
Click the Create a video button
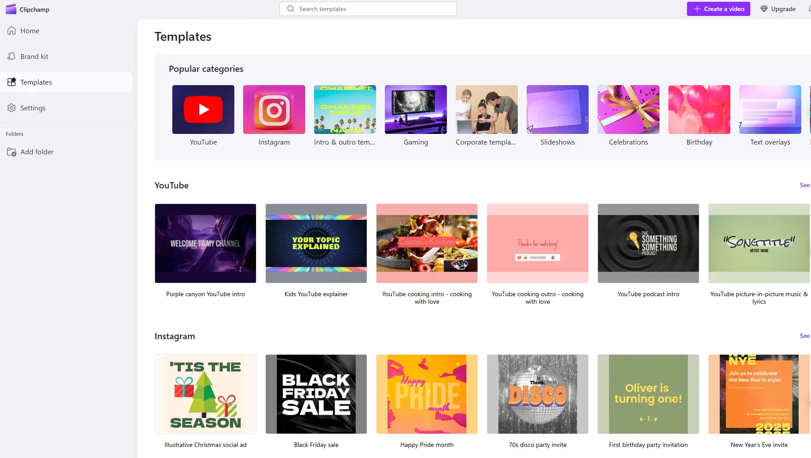click(718, 9)
